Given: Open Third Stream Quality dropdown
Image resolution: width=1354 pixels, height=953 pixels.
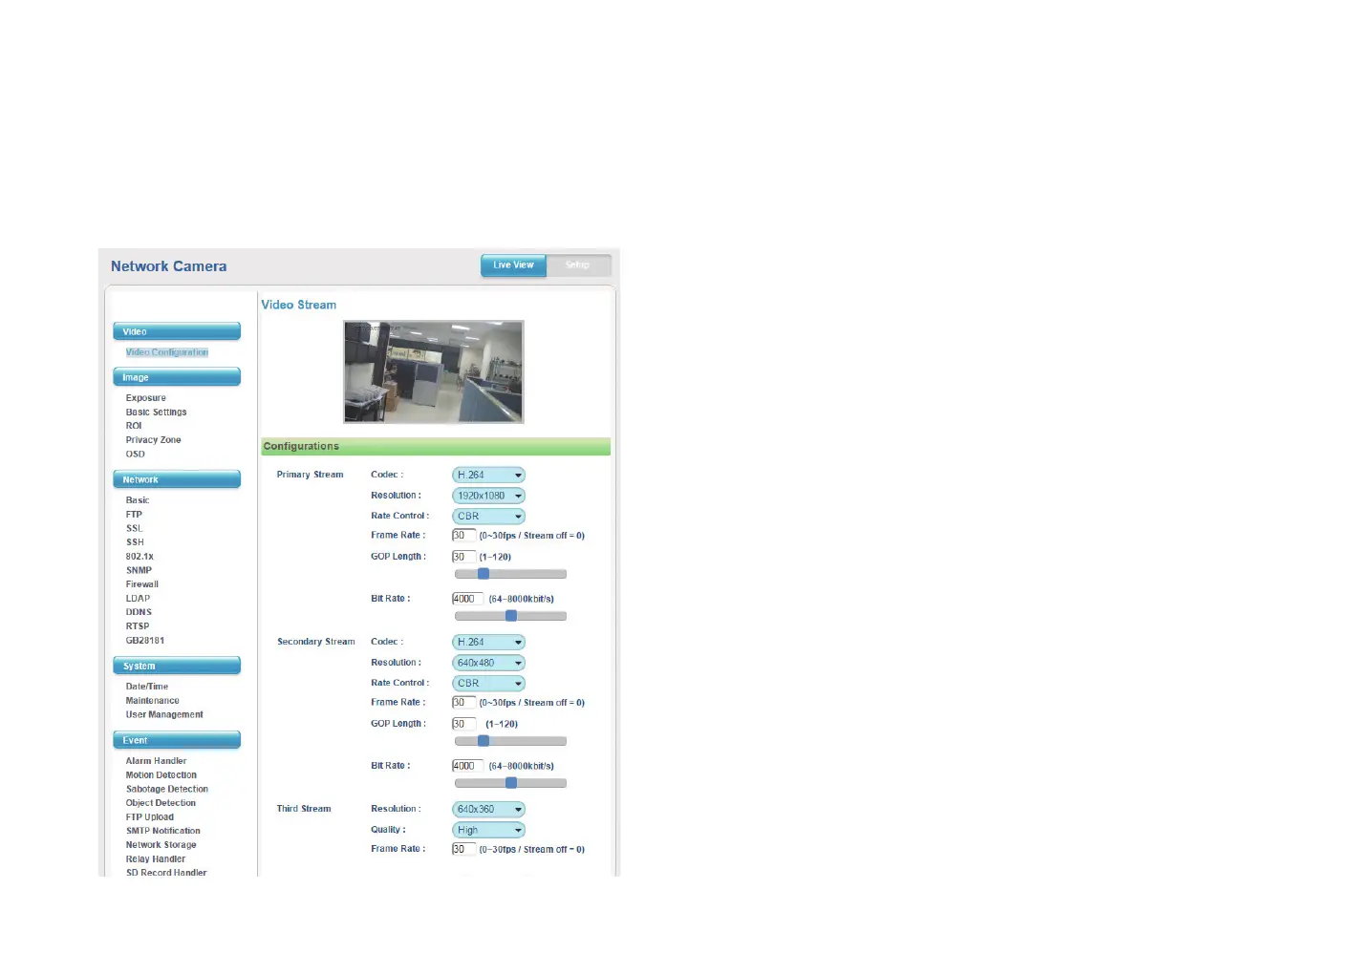Looking at the screenshot, I should tap(488, 830).
